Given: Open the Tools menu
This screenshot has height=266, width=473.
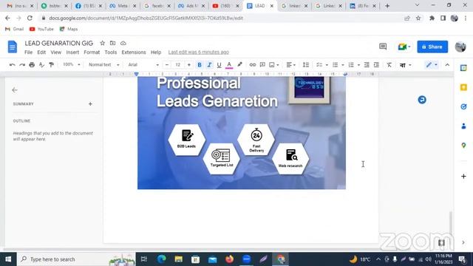Looking at the screenshot, I should coord(110,52).
